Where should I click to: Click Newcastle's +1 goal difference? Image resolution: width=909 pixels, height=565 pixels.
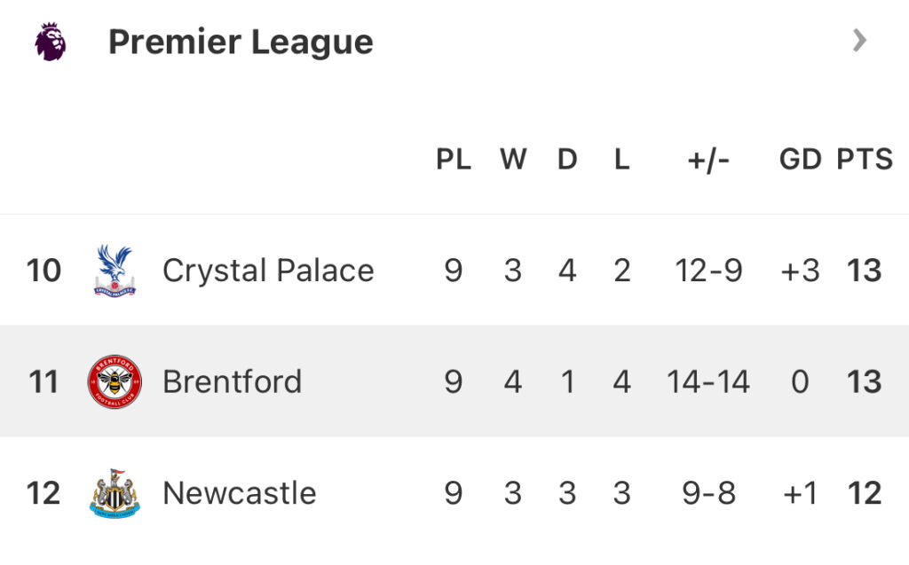pyautogui.click(x=800, y=493)
